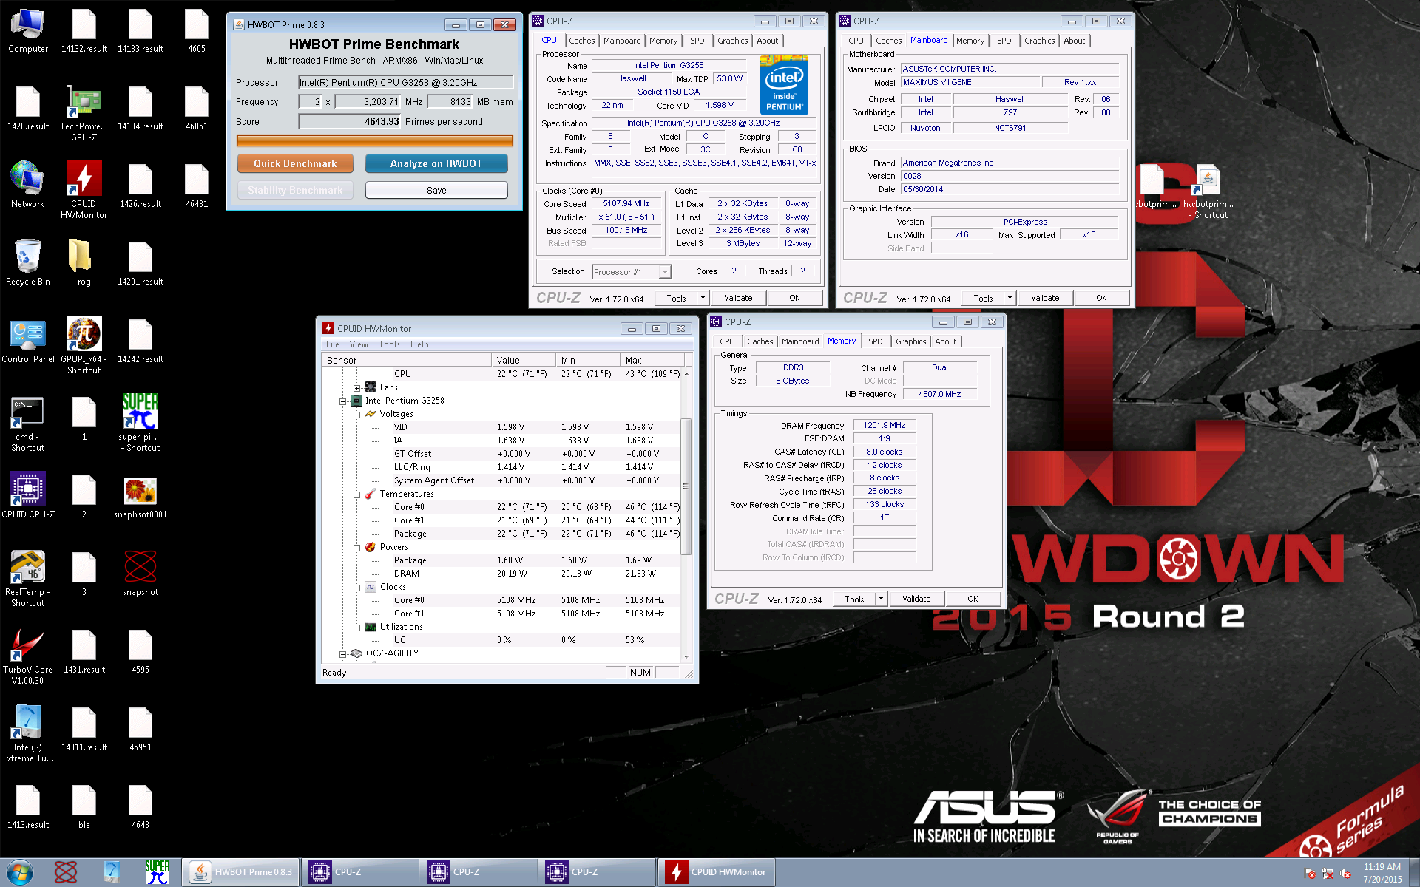Viewport: 1420px width, 887px height.
Task: Launch the super_pi shortcut on desktop
Action: 141,422
